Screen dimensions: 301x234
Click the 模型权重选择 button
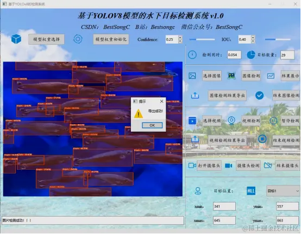point(46,39)
